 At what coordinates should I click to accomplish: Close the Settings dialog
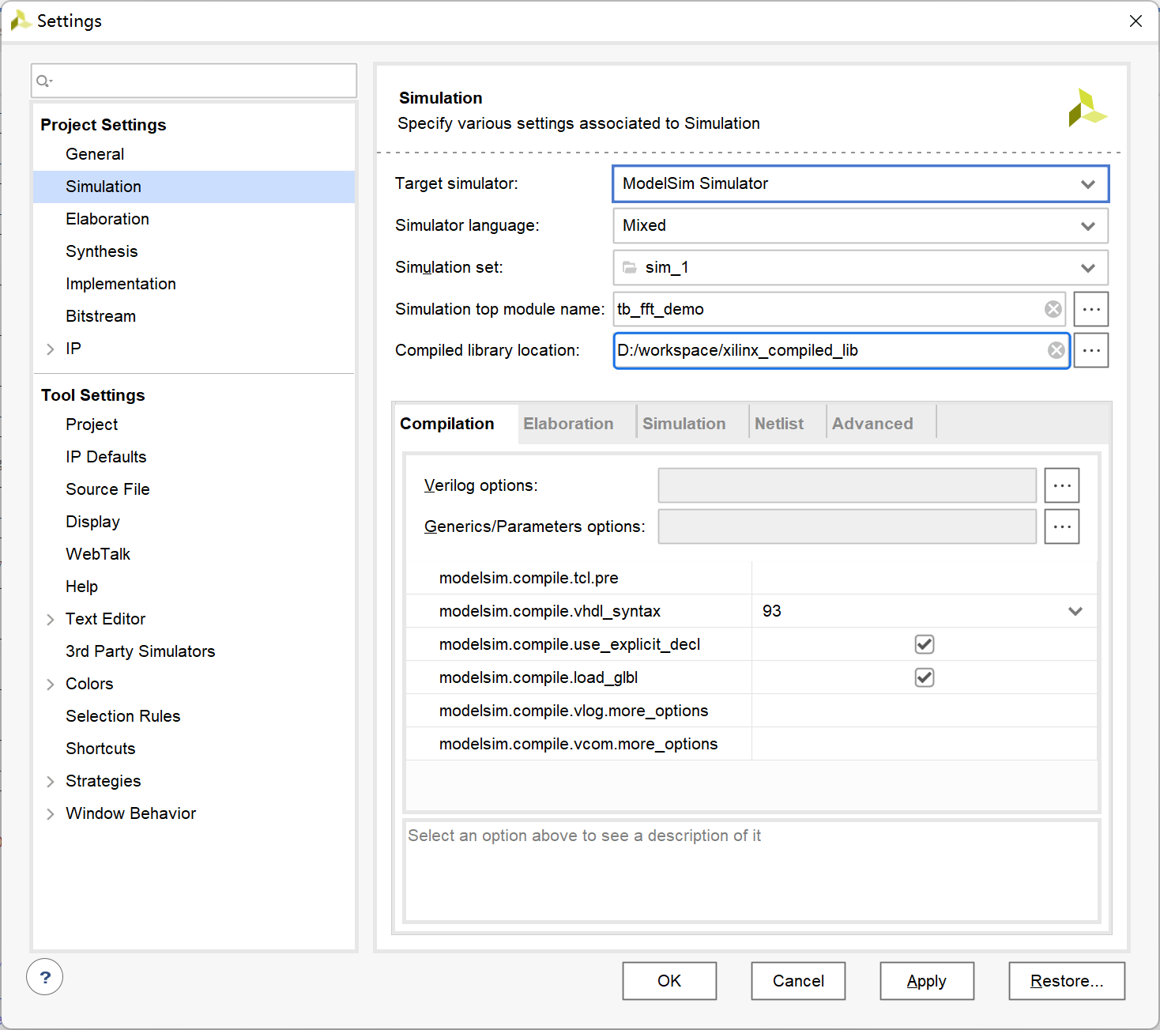click(1136, 21)
